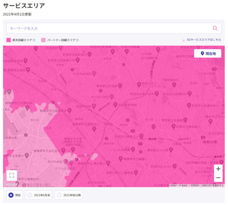This screenshot has width=228, height=205.
Task: Click the サービスエリア heading
Action: [24, 6]
